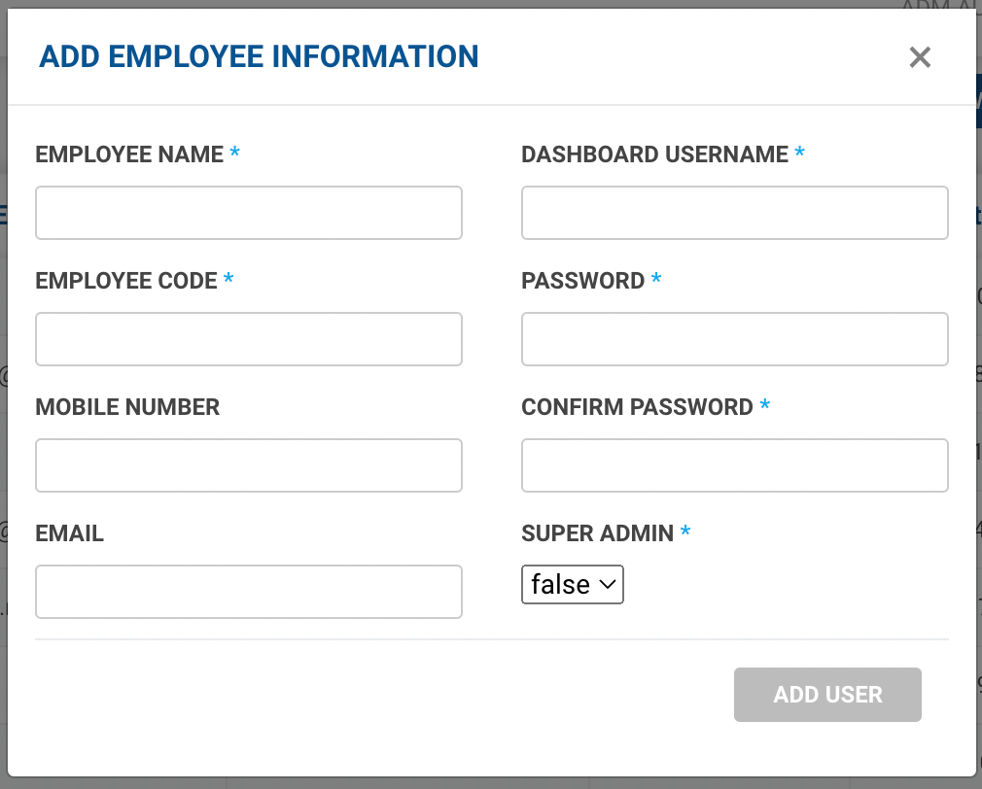The width and height of the screenshot is (982, 789).
Task: Open the Super Admin false dropdown
Action: pyautogui.click(x=573, y=585)
